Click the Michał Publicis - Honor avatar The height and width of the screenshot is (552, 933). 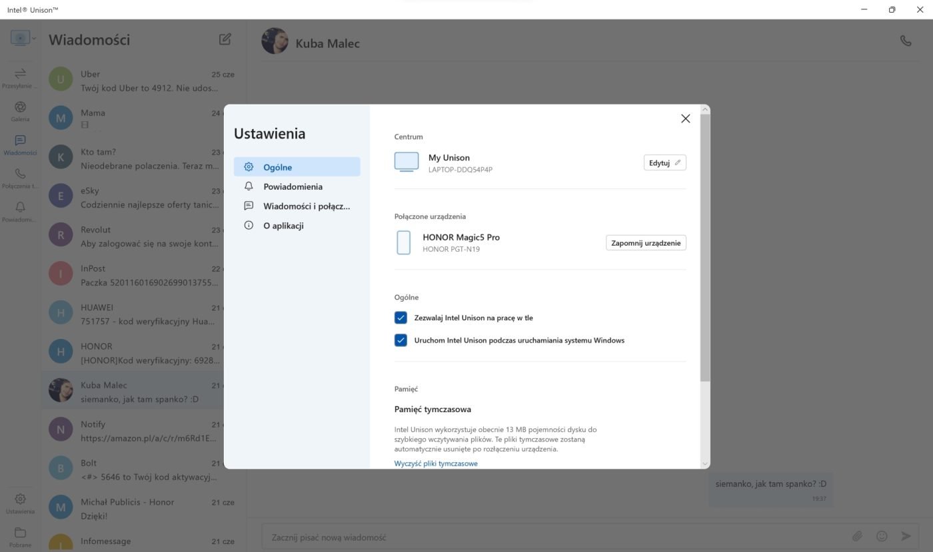coord(61,507)
